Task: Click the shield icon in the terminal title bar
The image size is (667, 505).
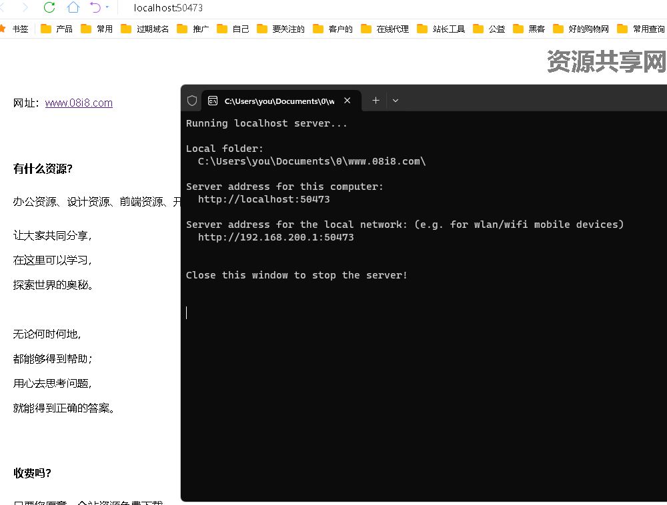Action: [191, 100]
